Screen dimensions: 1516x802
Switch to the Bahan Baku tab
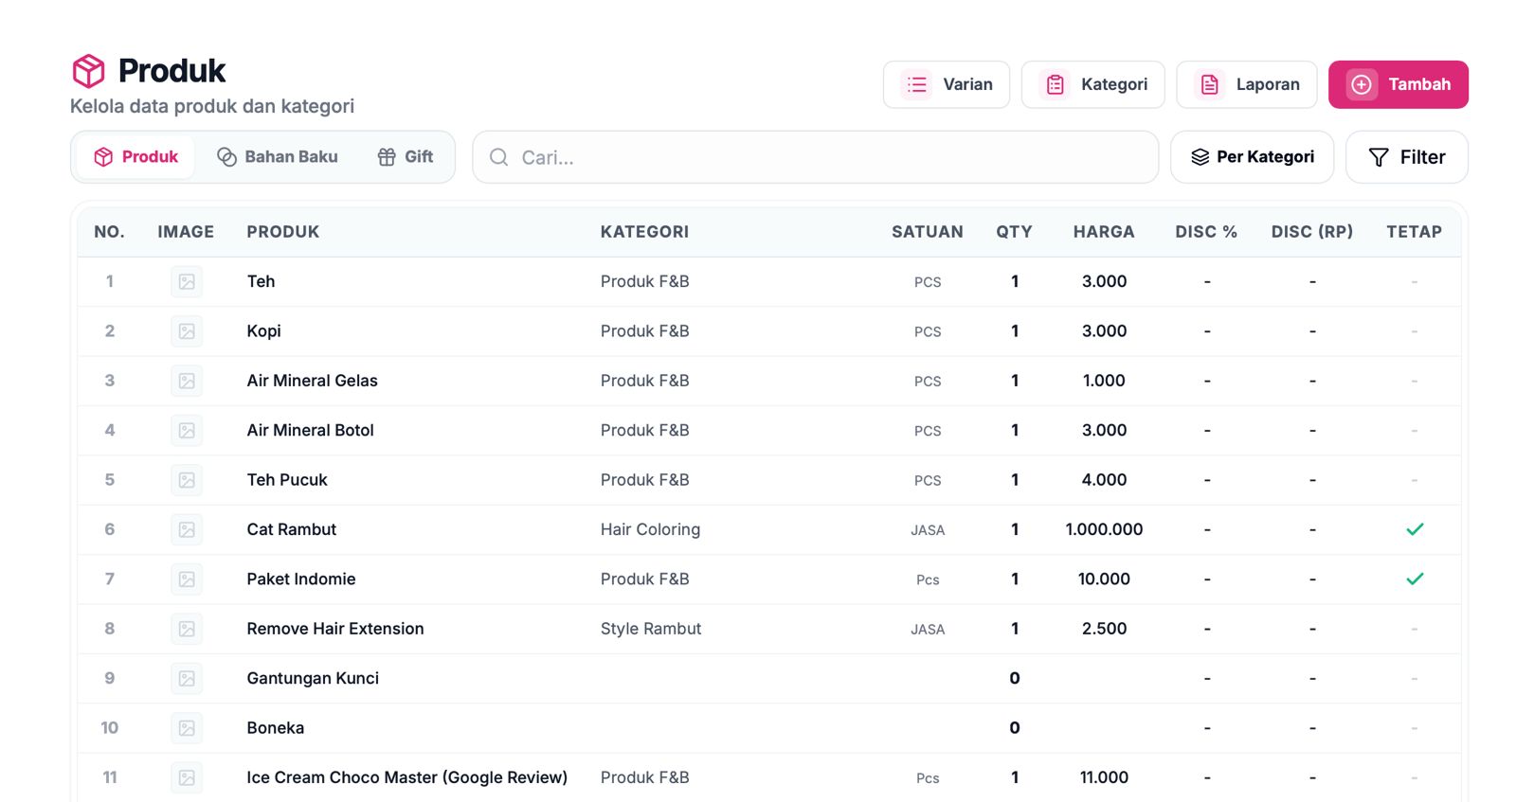coord(277,157)
